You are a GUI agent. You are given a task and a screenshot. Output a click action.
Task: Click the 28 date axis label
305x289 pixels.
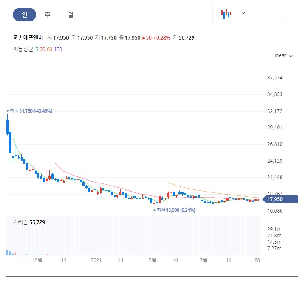click(257, 260)
